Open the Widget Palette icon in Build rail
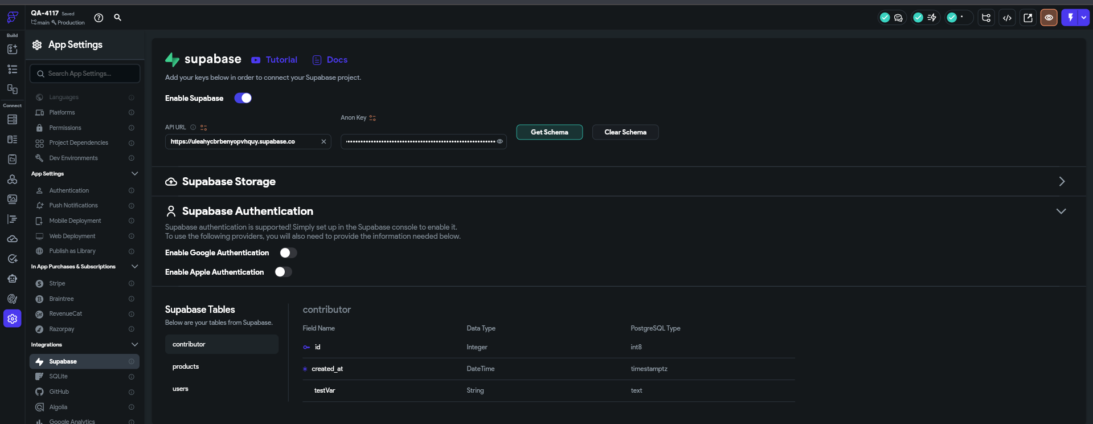This screenshot has height=424, width=1093. [x=12, y=50]
